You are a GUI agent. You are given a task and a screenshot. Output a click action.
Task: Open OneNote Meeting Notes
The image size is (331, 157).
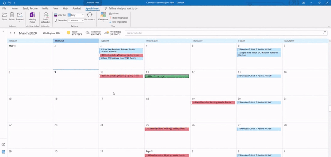click(x=32, y=15)
